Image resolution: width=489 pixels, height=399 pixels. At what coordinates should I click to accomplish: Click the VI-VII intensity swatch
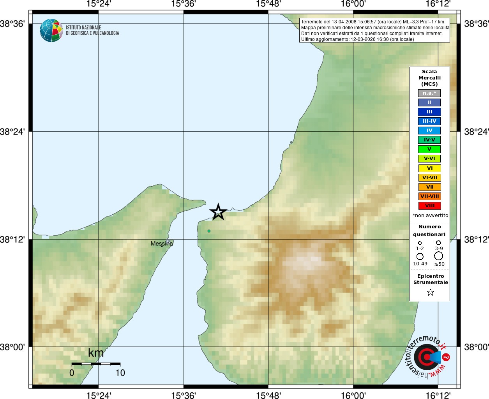(x=430, y=178)
